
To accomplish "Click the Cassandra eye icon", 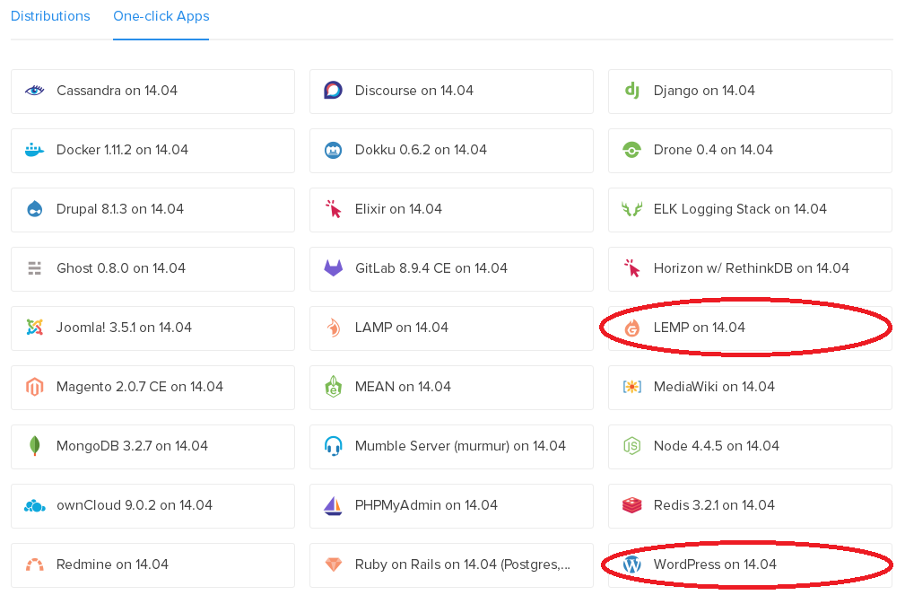I will (x=35, y=91).
